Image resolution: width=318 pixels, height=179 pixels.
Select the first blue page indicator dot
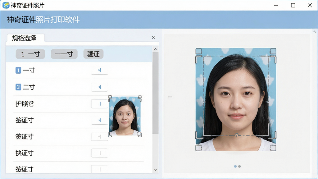point(235,167)
